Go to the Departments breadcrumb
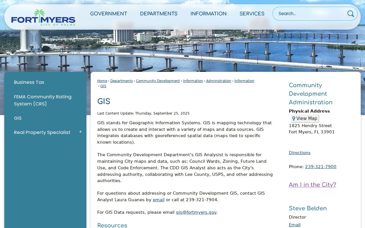Viewport: 365px width, 228px height. (x=121, y=81)
